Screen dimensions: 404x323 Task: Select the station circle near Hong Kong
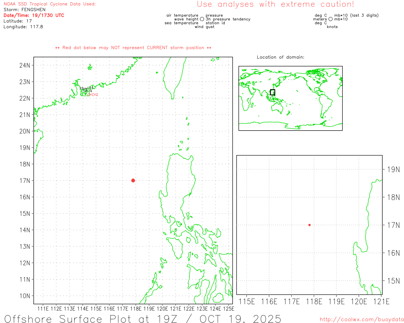(85, 90)
